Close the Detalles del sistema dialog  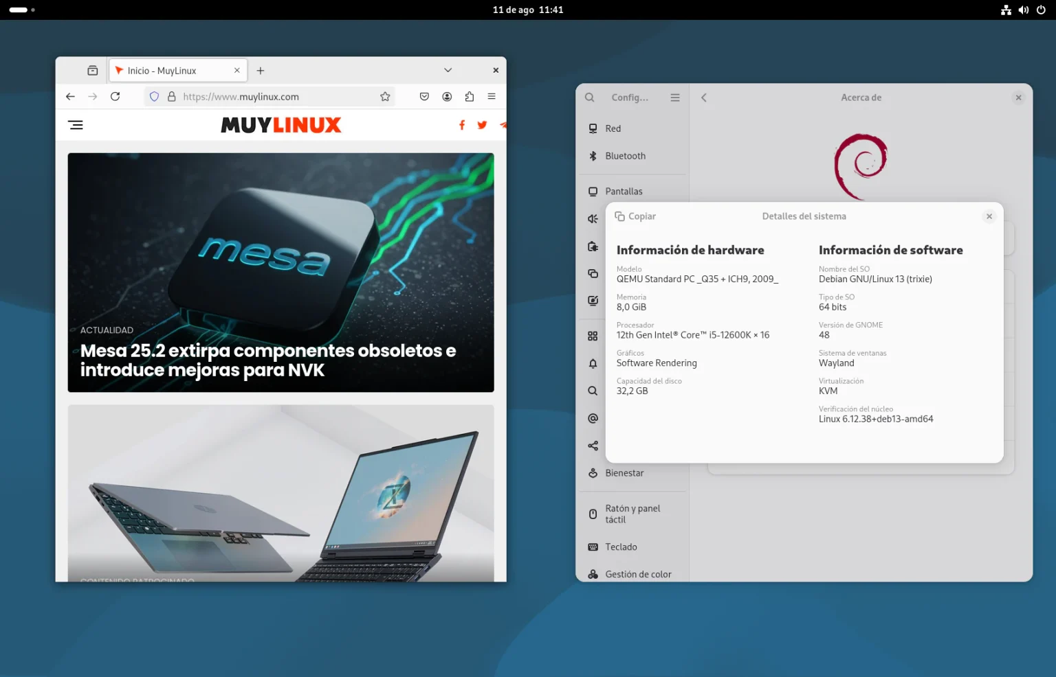point(989,216)
